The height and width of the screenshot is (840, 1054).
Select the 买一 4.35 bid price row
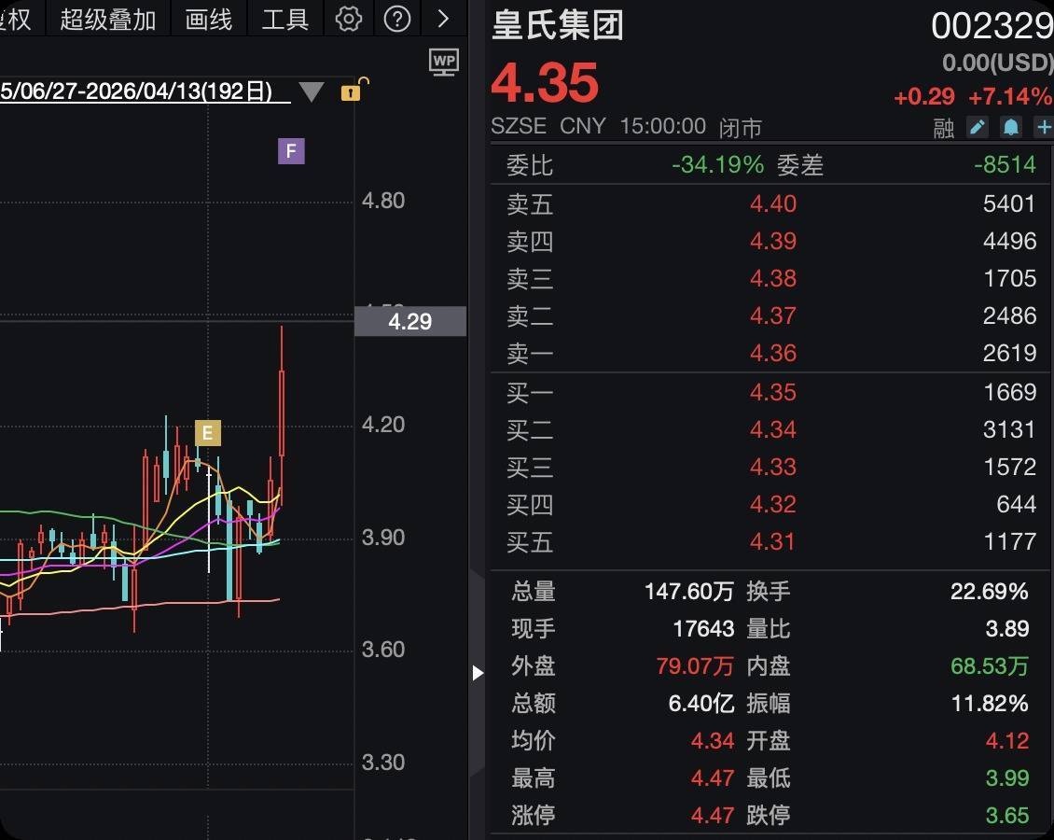(771, 392)
